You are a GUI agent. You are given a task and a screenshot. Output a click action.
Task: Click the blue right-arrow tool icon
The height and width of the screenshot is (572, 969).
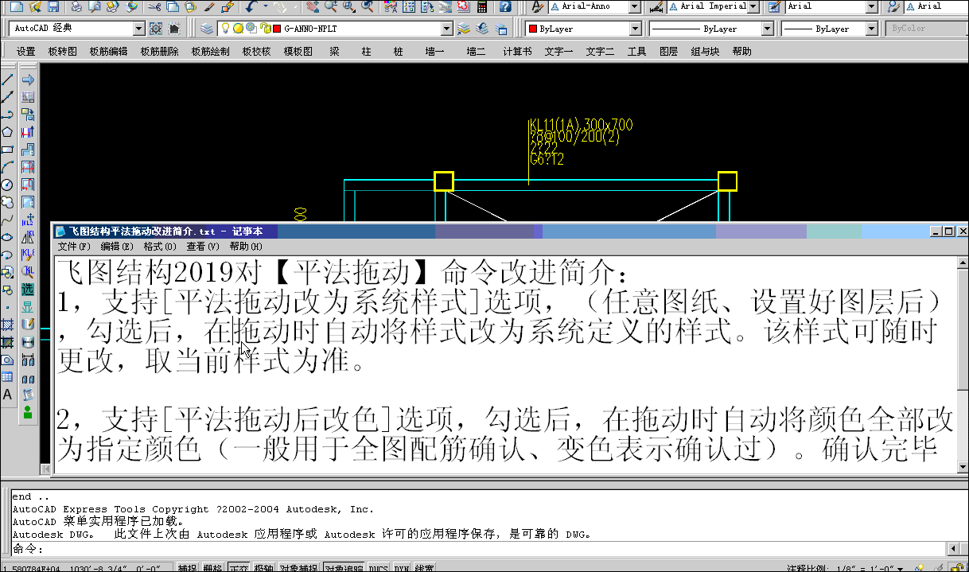[x=28, y=80]
